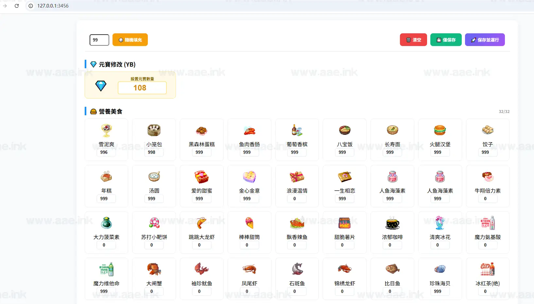Click the 长寿面 noodle icon

(392, 130)
